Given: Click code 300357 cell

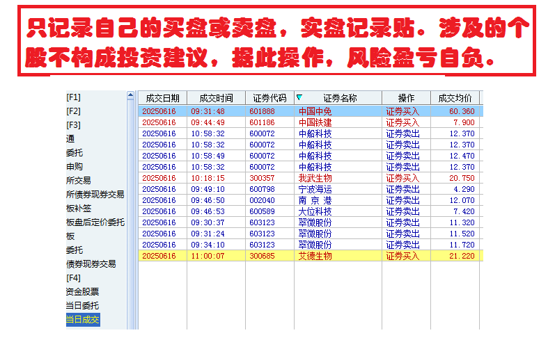Looking at the screenshot, I should (x=262, y=178).
